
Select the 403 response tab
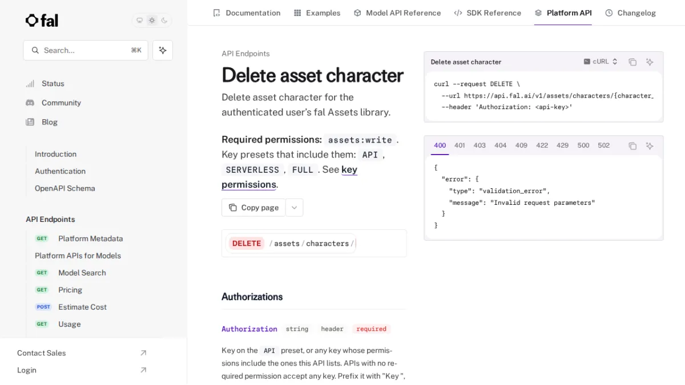(479, 145)
